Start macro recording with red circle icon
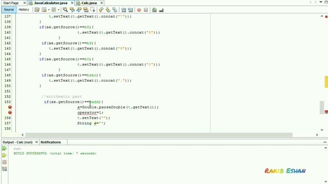 (139, 10)
